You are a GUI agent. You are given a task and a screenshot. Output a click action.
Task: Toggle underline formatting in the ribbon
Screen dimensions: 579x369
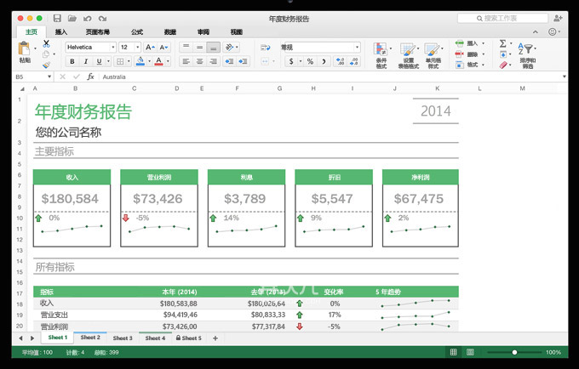tap(98, 61)
